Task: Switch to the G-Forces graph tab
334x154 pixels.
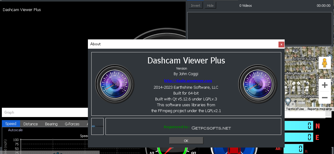Action: 72,124
